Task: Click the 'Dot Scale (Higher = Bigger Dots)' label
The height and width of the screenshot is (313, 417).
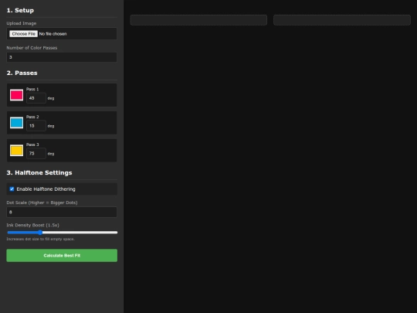Action: (42, 202)
